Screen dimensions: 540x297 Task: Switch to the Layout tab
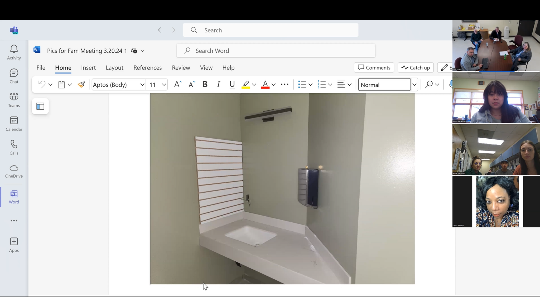pos(114,68)
